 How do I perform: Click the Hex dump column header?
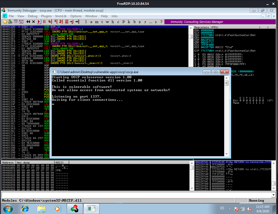[35, 162]
